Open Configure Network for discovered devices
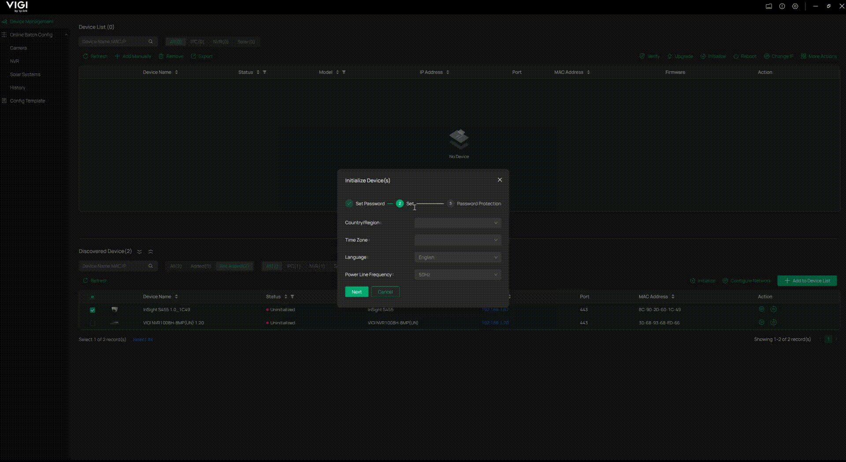This screenshot has height=462, width=846. 746,280
